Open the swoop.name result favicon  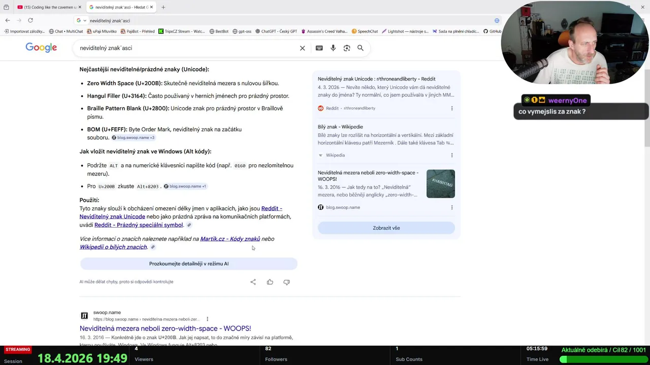84,315
